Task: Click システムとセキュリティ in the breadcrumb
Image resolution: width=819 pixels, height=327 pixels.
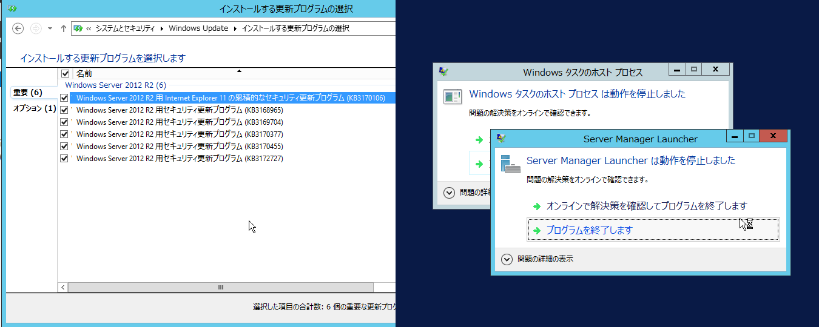Action: click(125, 28)
